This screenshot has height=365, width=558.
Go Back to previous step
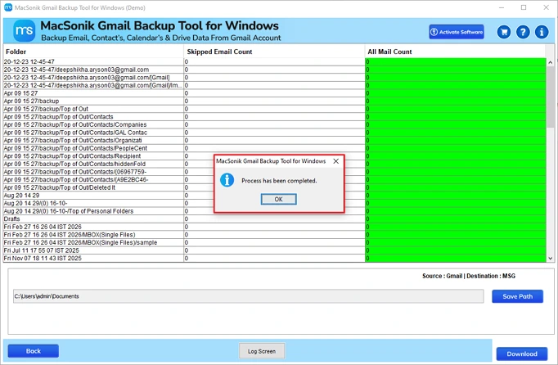pyautogui.click(x=34, y=351)
